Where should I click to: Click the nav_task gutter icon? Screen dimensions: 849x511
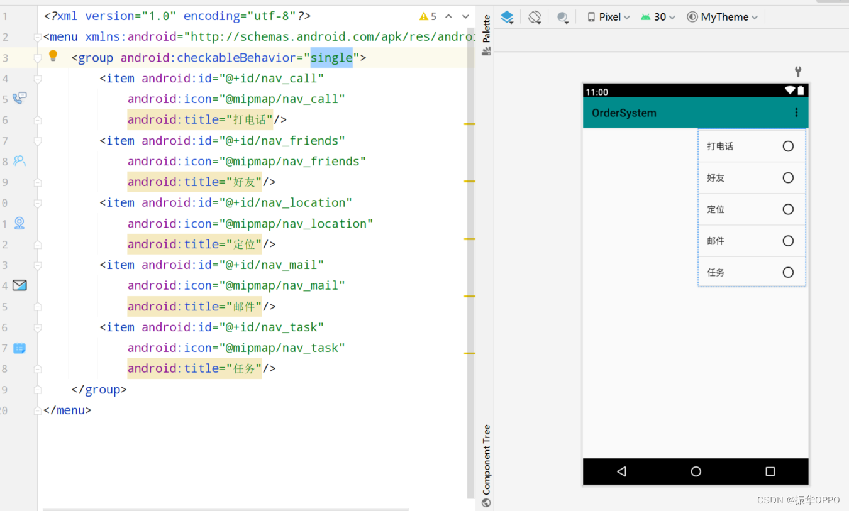(19, 348)
